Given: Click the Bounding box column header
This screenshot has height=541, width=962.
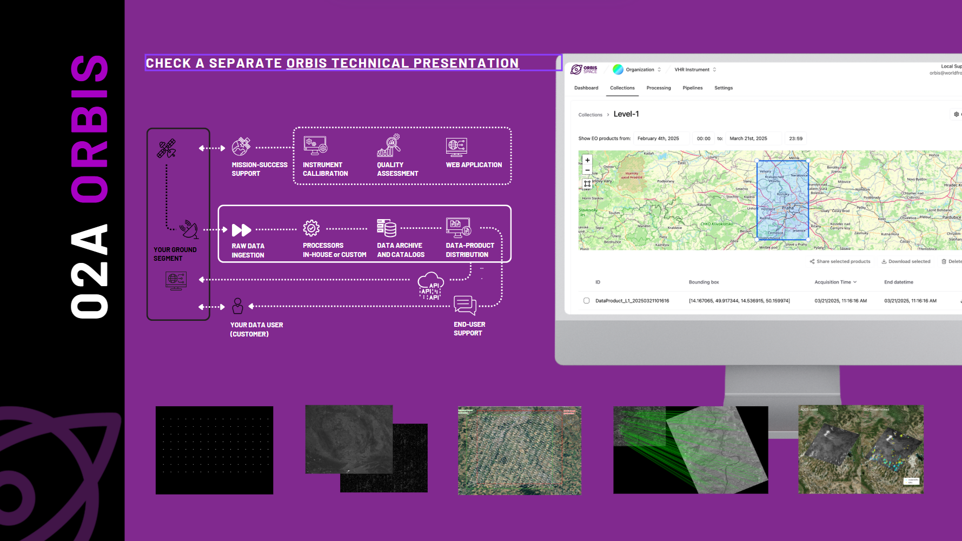Looking at the screenshot, I should click(x=704, y=282).
